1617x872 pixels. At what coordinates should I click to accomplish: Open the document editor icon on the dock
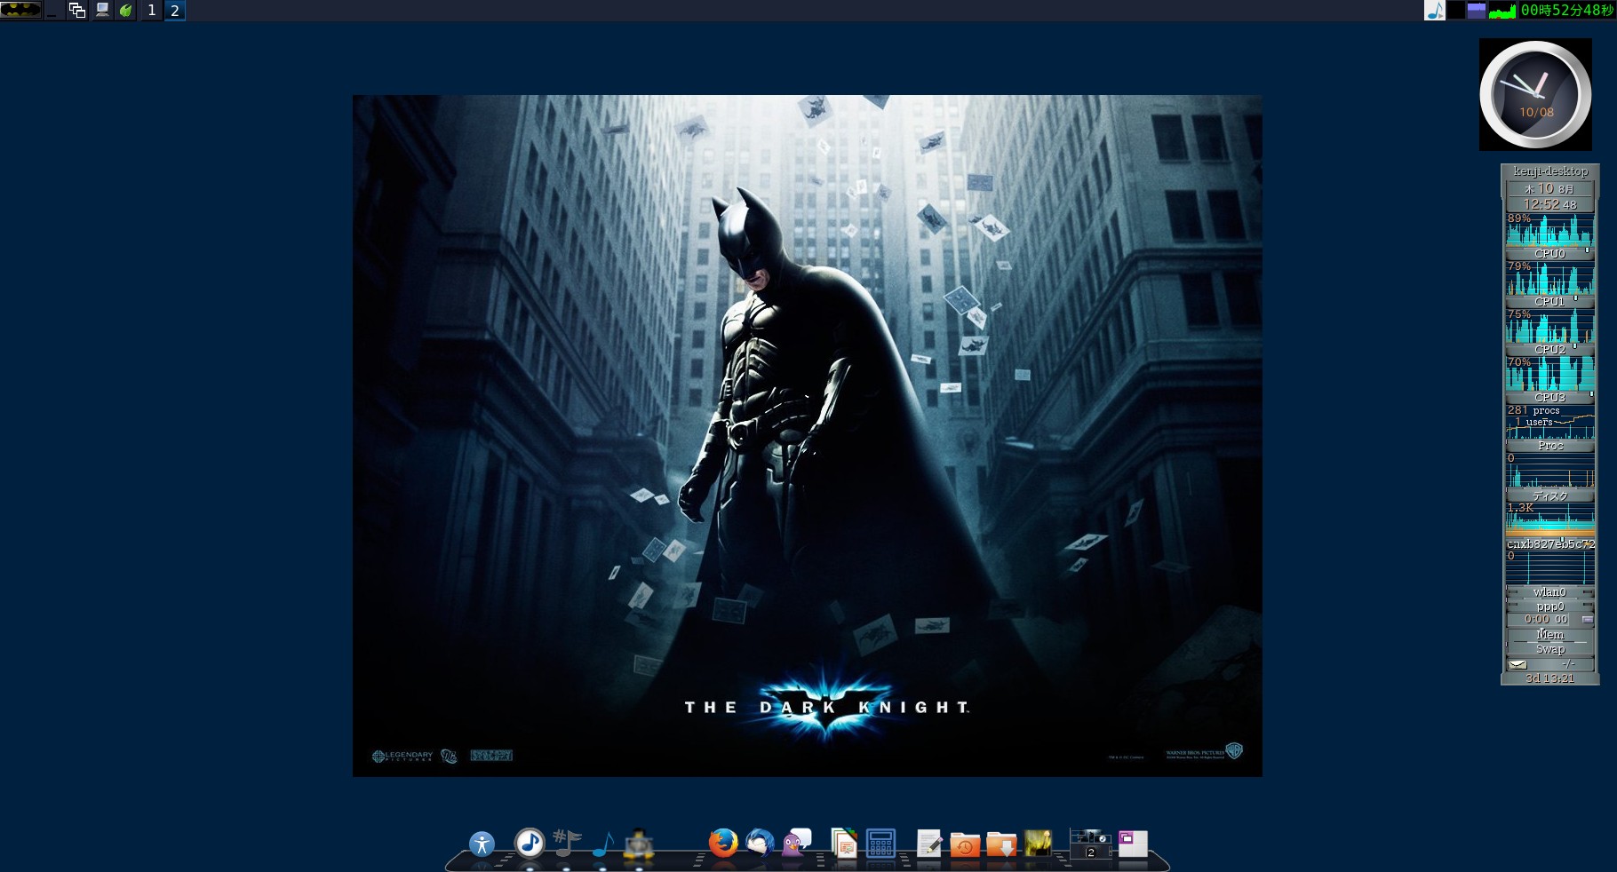click(x=928, y=844)
